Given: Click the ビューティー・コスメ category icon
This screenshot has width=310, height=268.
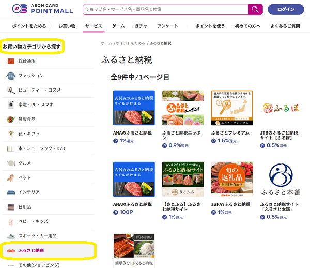Looking at the screenshot, I should tap(11, 90).
